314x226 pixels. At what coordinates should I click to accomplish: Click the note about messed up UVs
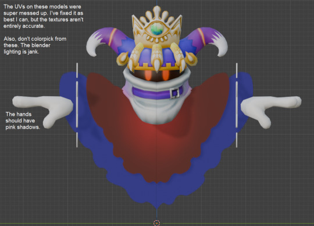pyautogui.click(x=43, y=16)
